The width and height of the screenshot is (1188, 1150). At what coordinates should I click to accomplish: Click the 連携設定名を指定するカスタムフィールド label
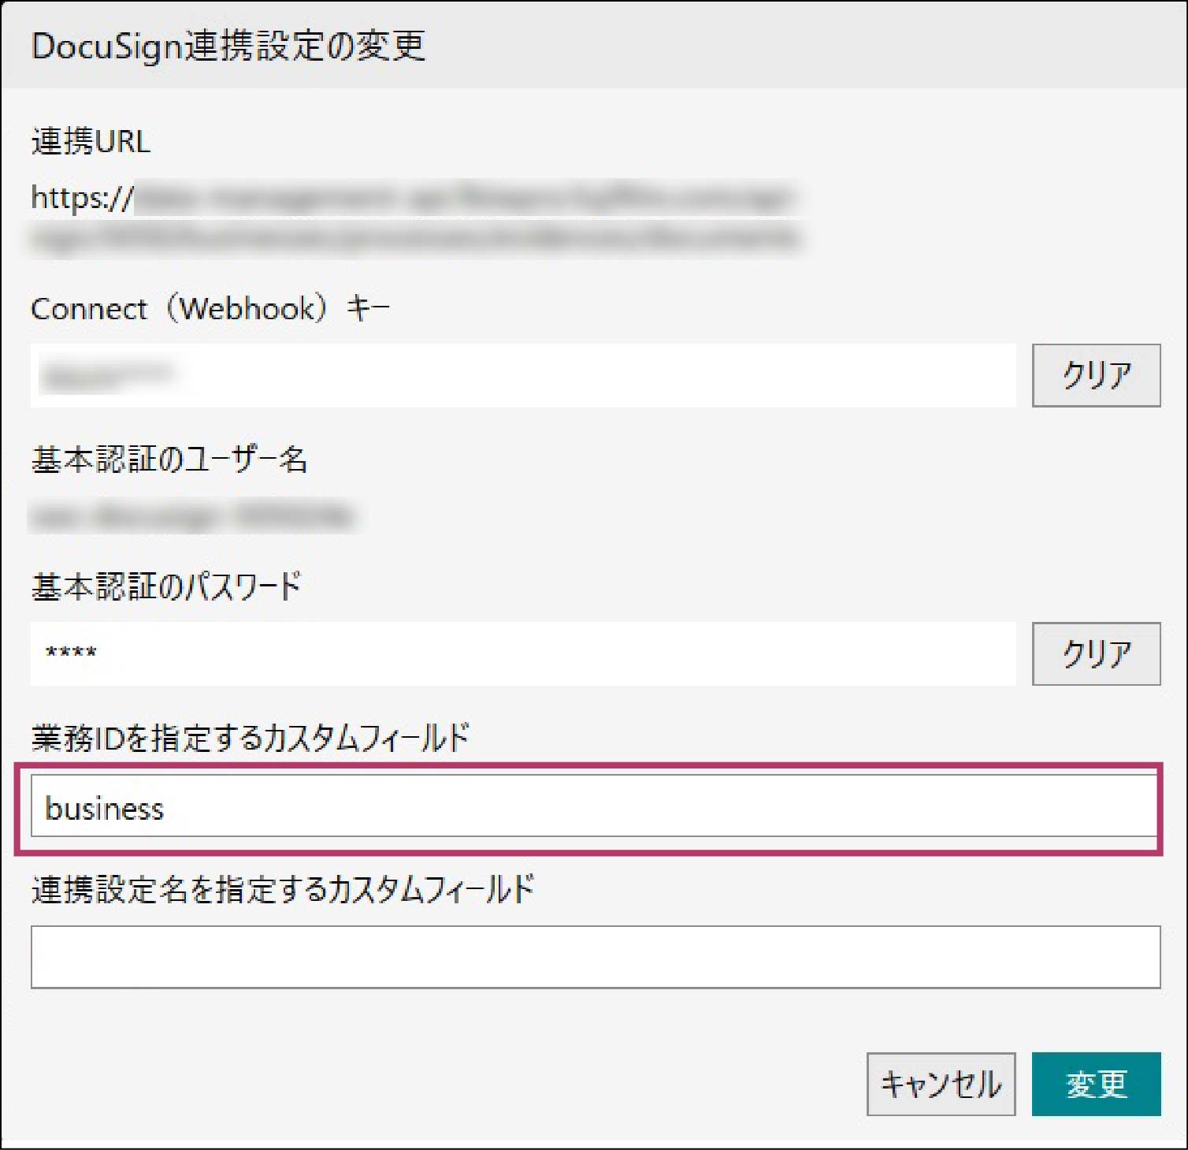pyautogui.click(x=282, y=890)
